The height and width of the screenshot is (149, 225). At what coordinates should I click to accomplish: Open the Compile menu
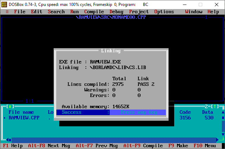click(x=94, y=12)
